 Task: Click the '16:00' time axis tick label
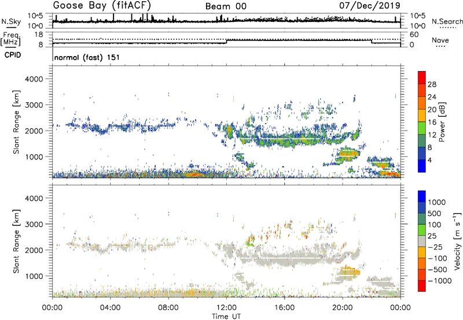tap(284, 308)
